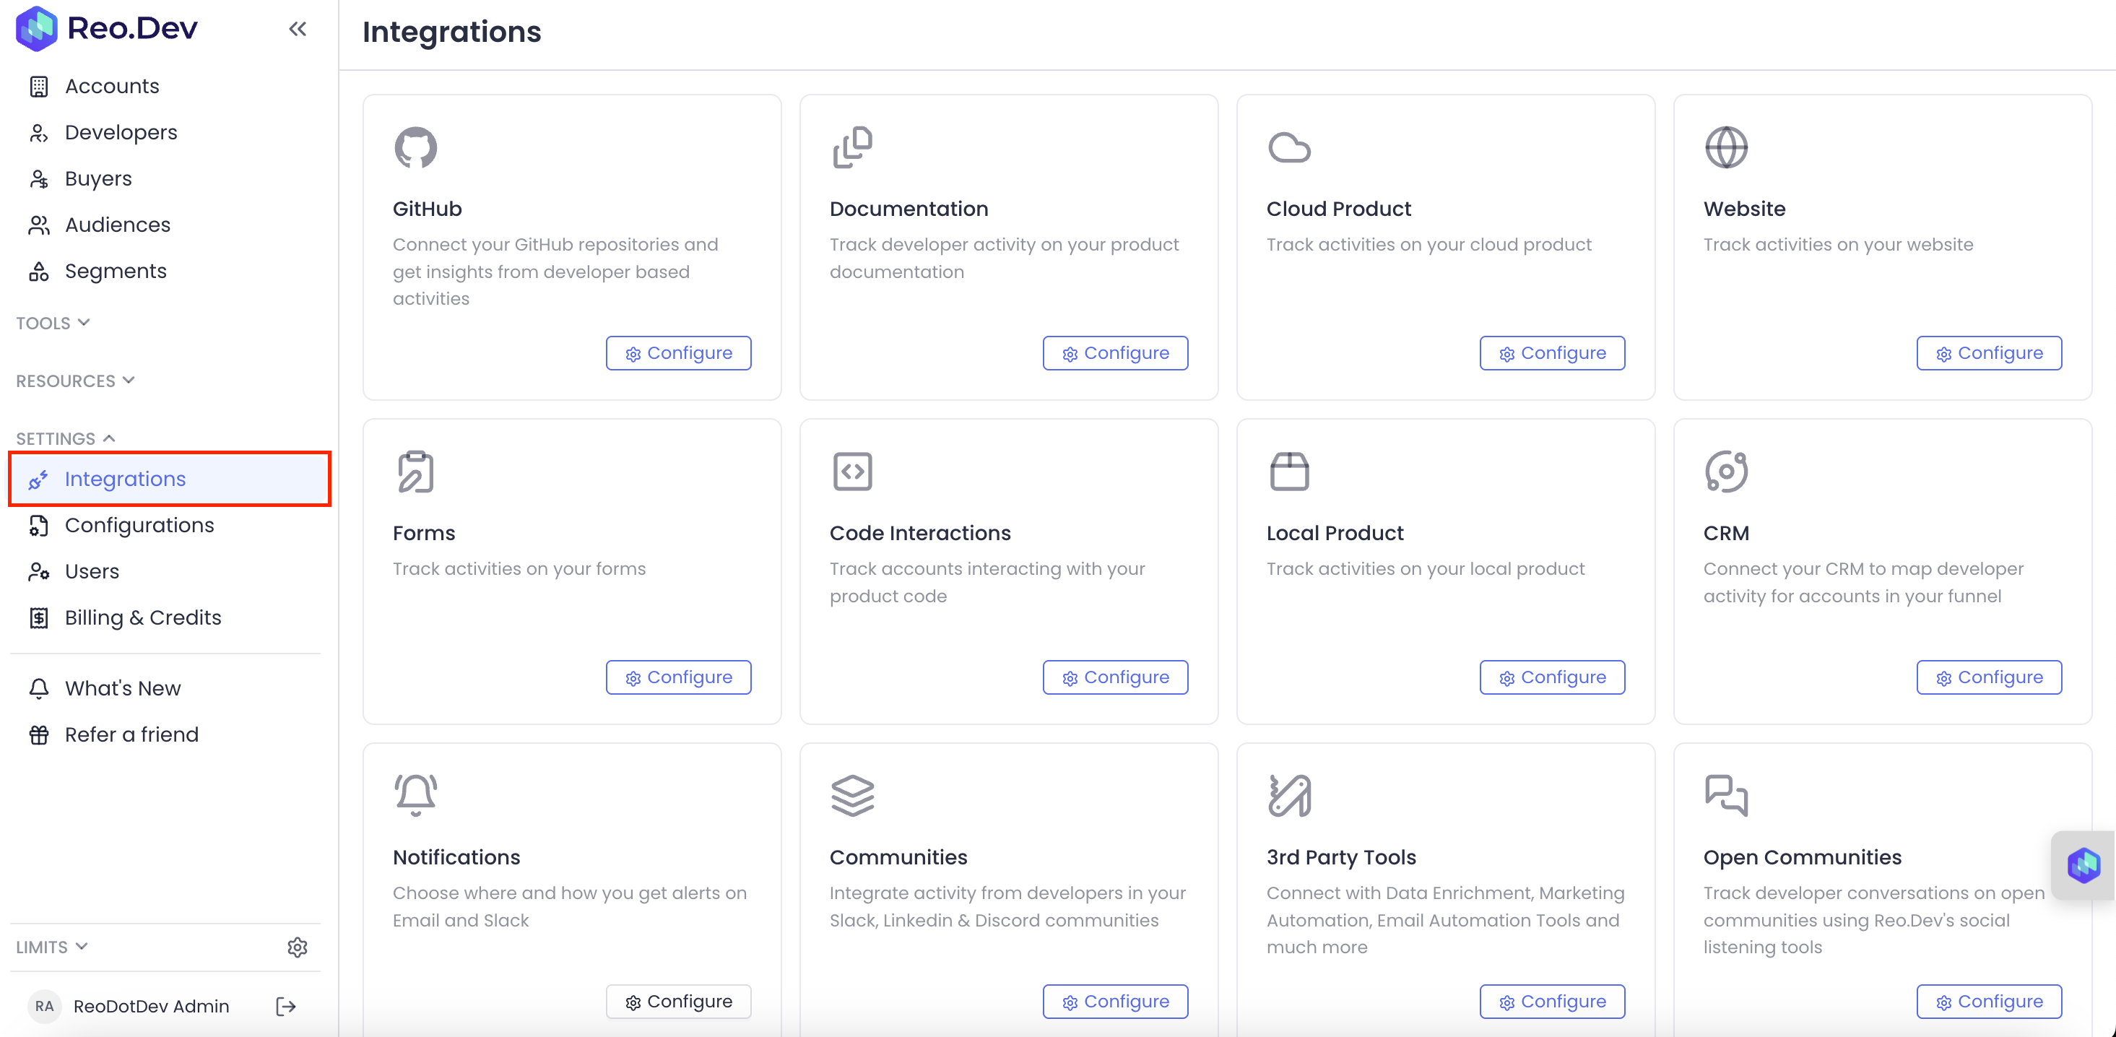Expand the RESOURCES section

pyautogui.click(x=75, y=381)
